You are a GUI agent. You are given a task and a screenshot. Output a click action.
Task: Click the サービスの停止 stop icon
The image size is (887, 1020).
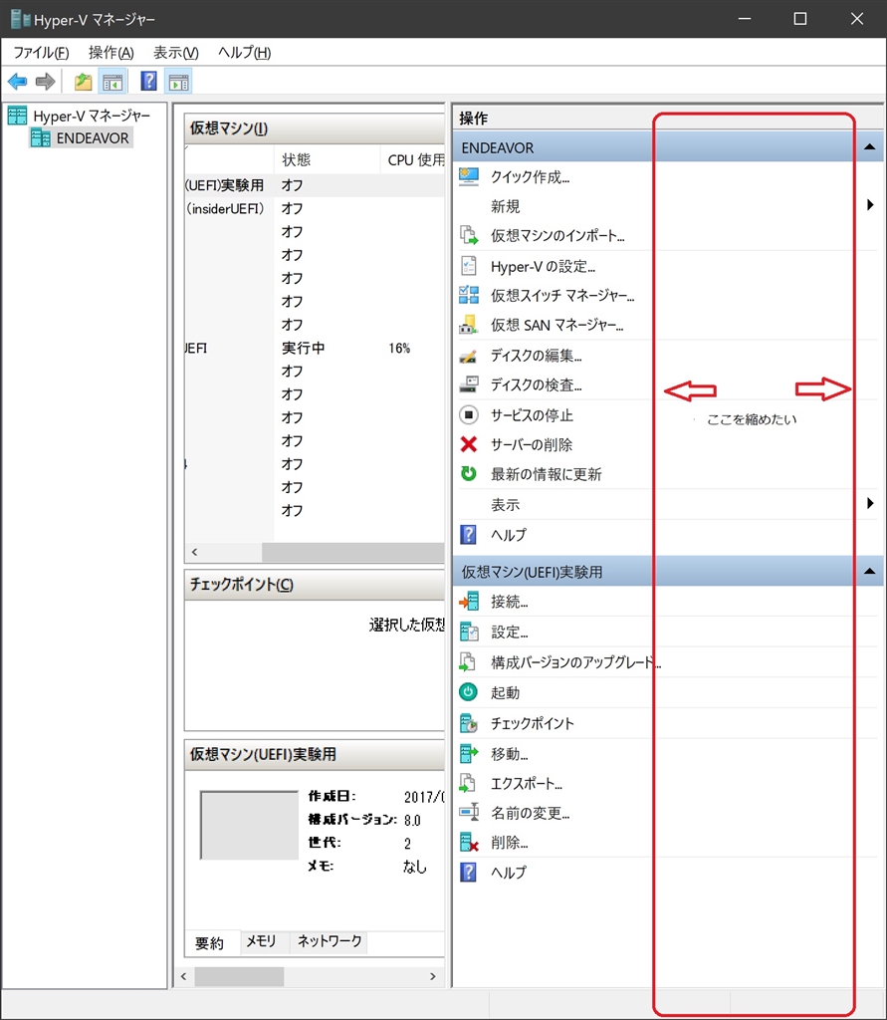coord(469,415)
